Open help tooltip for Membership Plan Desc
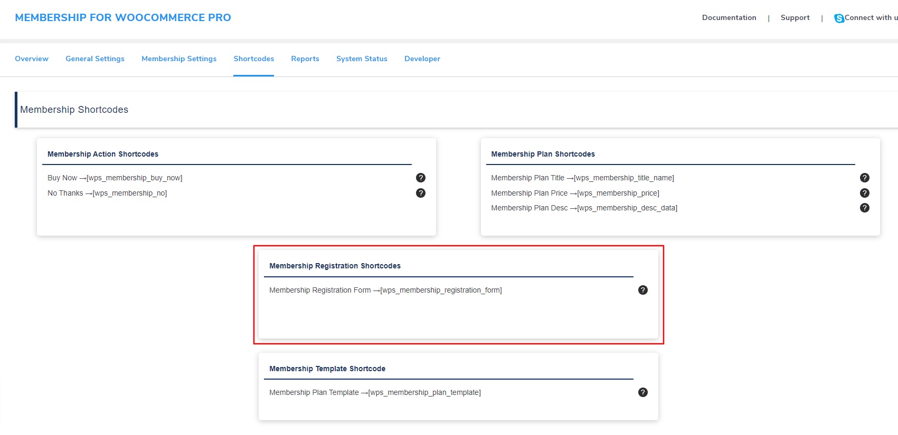The height and width of the screenshot is (435, 898). (x=865, y=208)
